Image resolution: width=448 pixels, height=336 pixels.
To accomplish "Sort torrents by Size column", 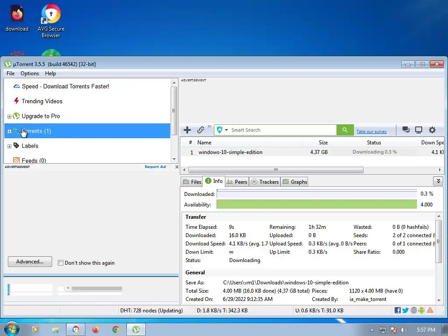I will [317, 143].
